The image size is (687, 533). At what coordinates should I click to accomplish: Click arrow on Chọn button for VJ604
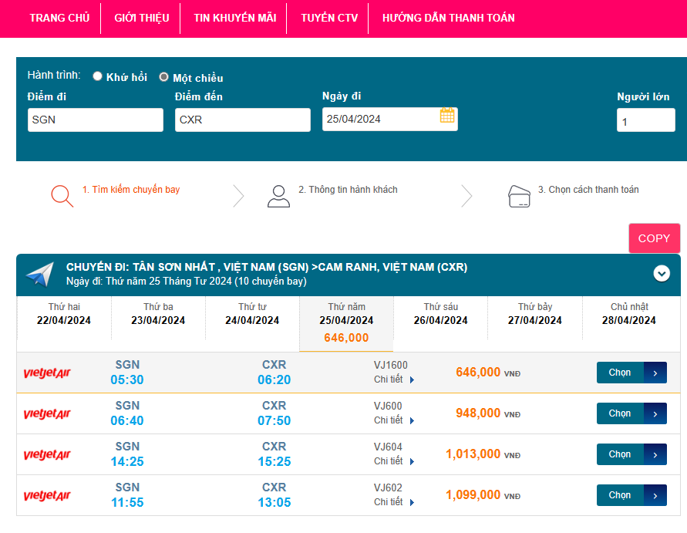(655, 454)
